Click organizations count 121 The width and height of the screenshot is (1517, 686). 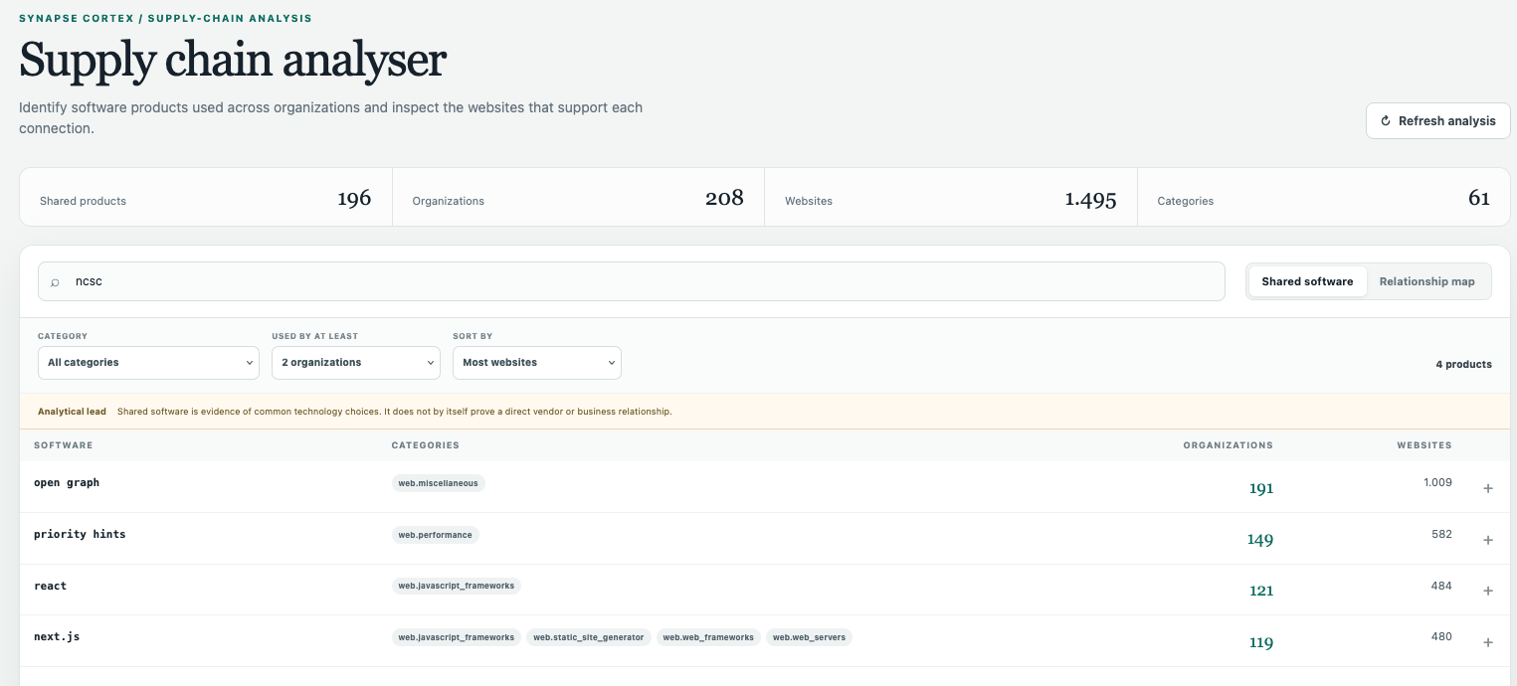click(x=1261, y=591)
